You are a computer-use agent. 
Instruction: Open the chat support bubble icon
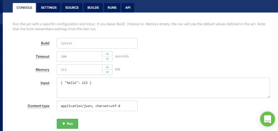267,119
